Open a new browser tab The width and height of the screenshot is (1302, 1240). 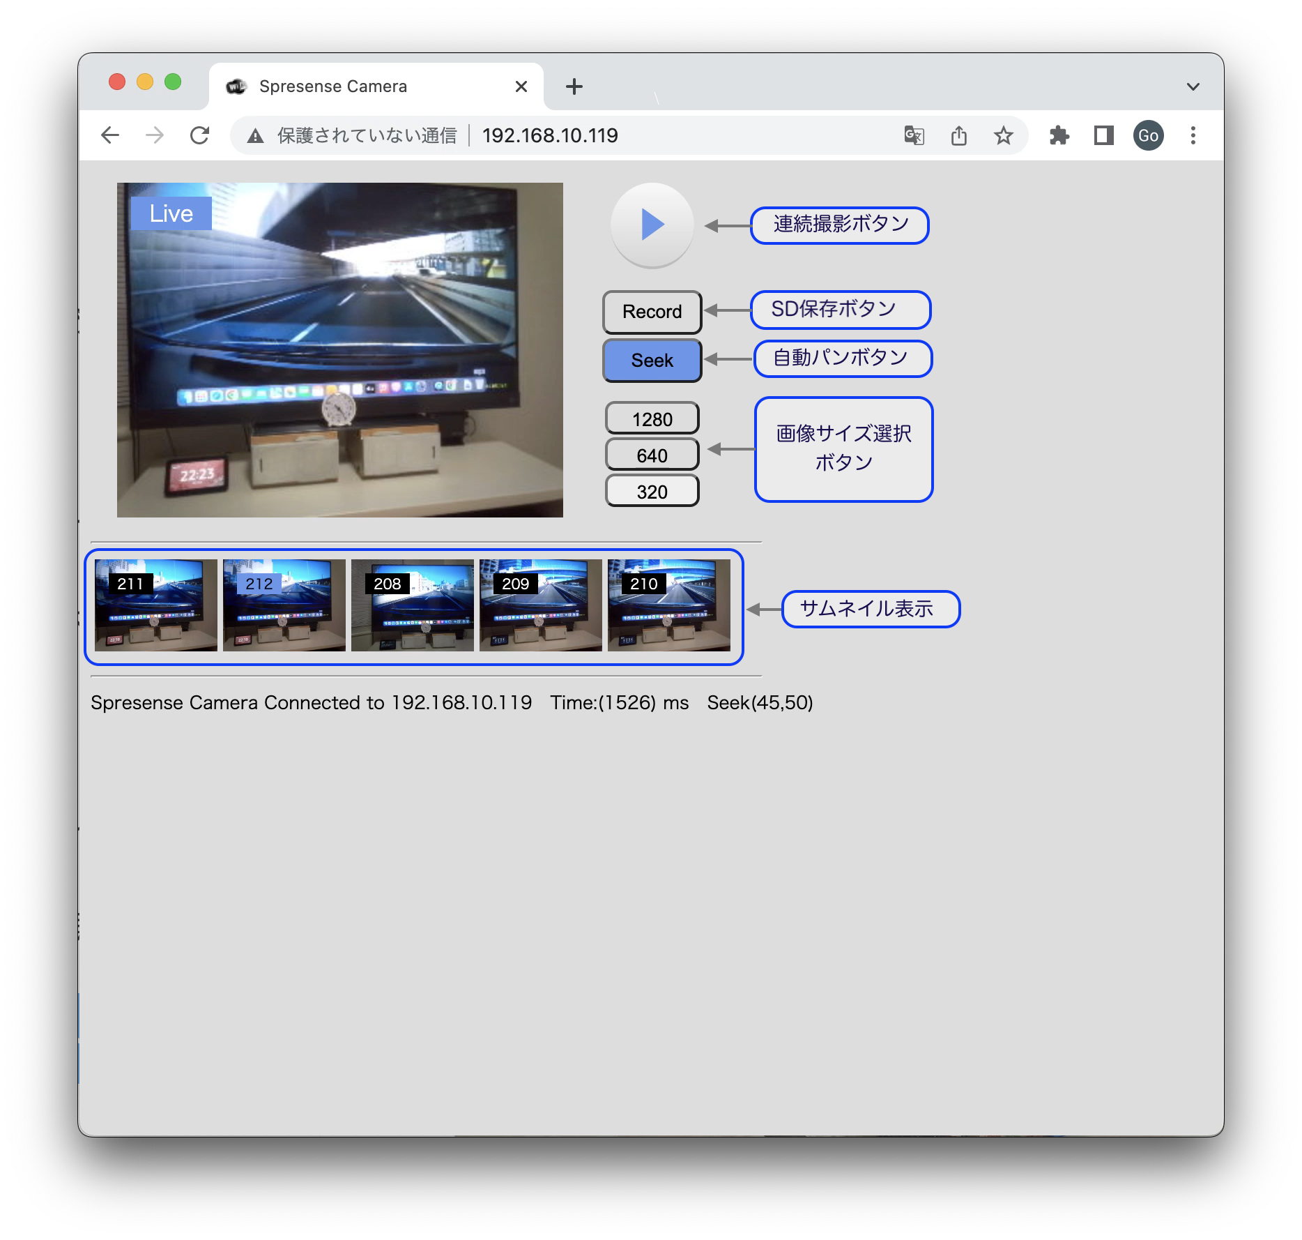coord(574,86)
